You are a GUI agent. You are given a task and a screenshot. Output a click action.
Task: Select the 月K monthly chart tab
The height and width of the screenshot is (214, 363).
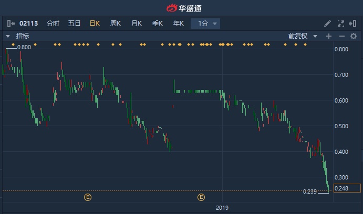(137, 24)
